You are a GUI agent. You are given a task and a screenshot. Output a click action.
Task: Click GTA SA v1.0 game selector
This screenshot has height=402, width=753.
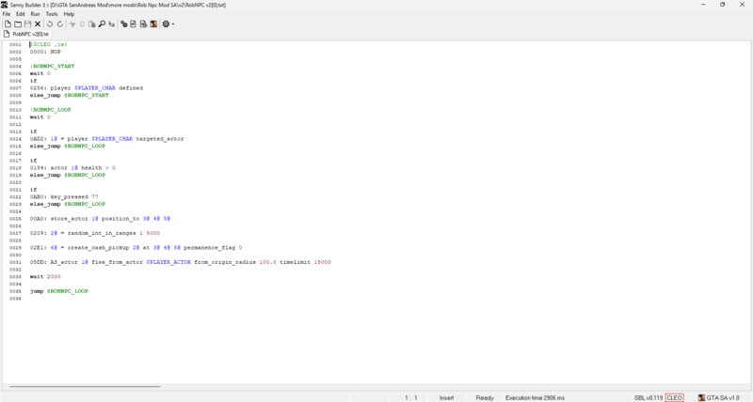(719, 397)
